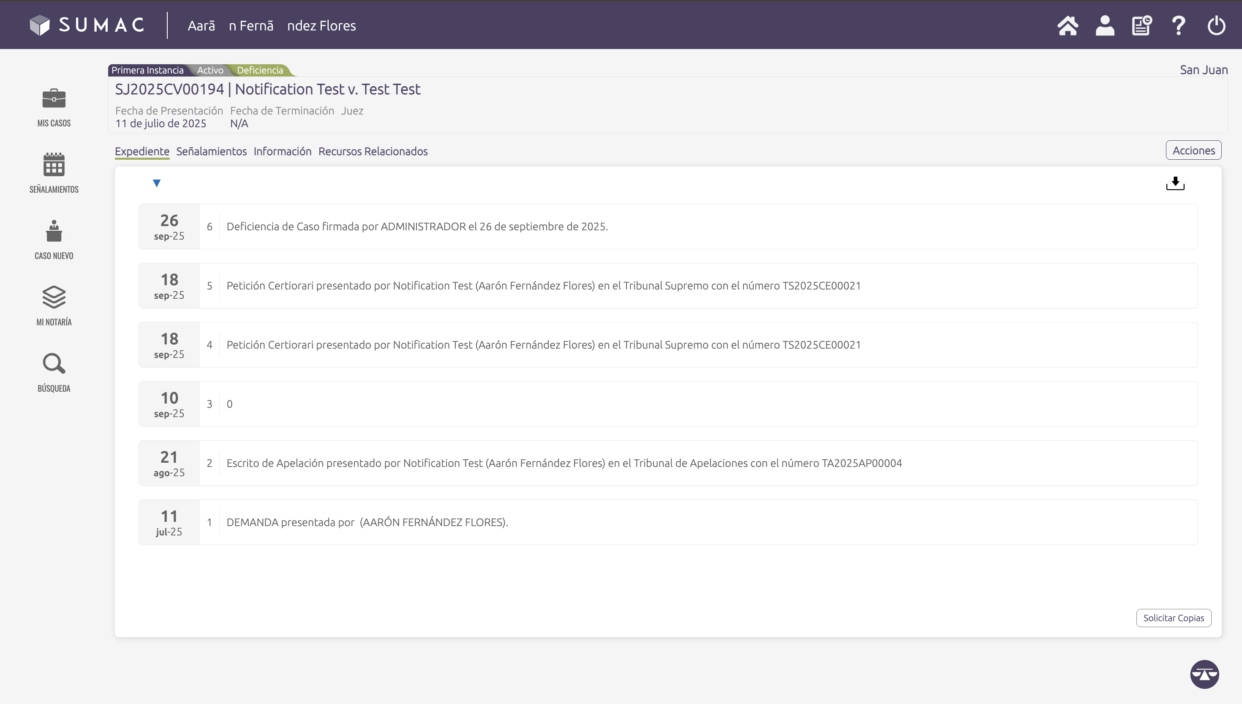Open Mi Notaría layers icon
Viewport: 1242px width, 704px height.
[54, 297]
